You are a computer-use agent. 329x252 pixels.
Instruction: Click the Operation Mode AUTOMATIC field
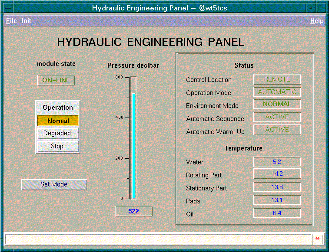pyautogui.click(x=277, y=92)
